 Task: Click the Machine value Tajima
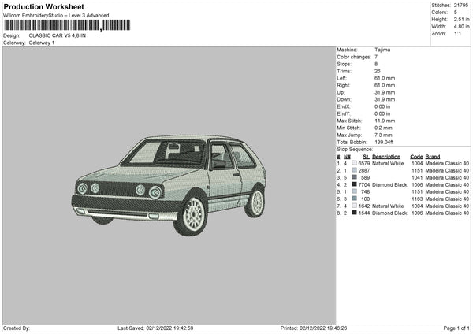coord(382,50)
